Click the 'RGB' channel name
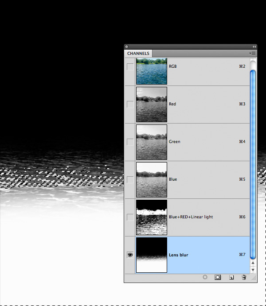 172,66
